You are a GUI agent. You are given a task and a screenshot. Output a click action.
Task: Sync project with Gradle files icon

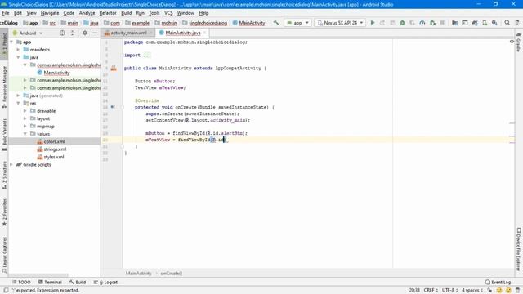475,23
